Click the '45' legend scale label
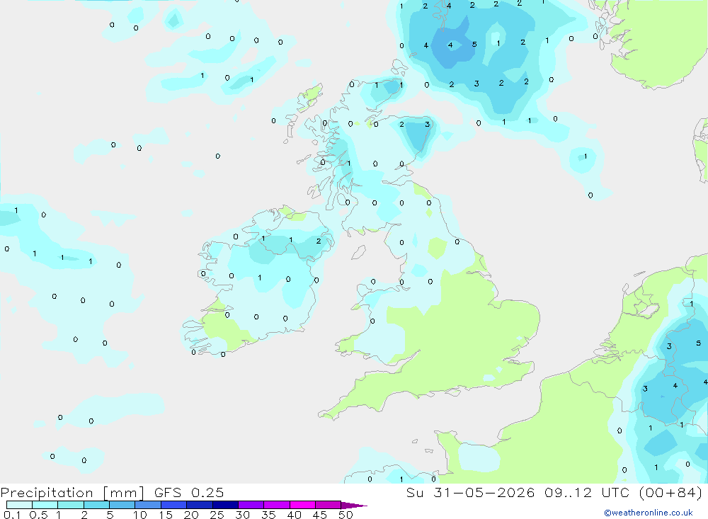The width and height of the screenshot is (708, 519). [x=320, y=515]
